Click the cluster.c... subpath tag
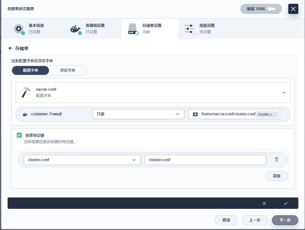 (267, 114)
